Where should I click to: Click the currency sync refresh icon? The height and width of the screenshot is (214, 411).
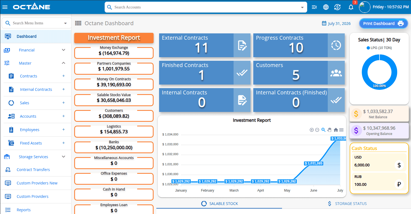(337, 7)
